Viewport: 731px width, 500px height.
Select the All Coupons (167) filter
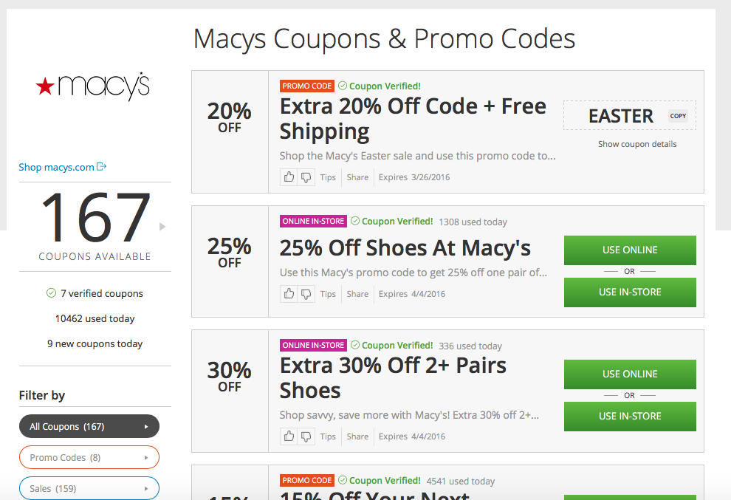[89, 426]
